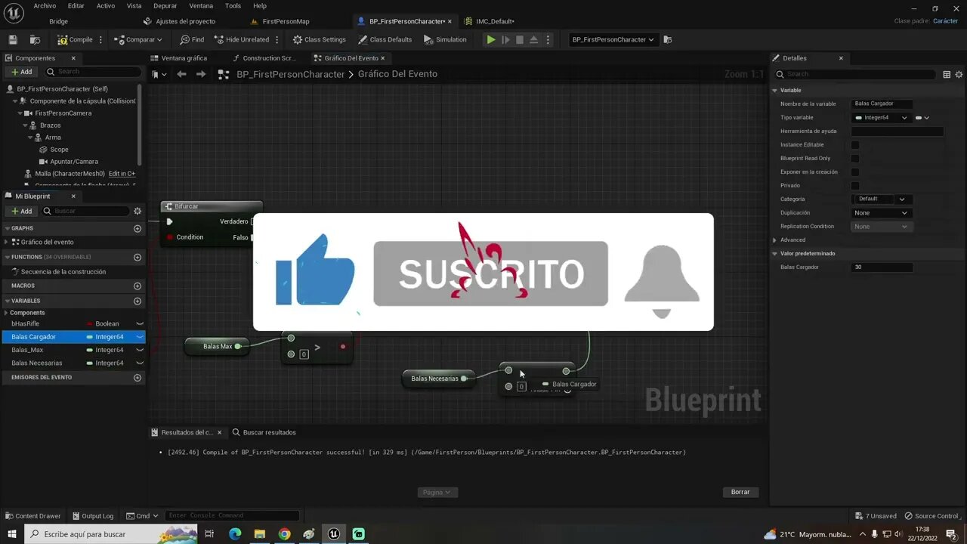Switch to IMC_Default tab
The image size is (967, 544).
pos(495,21)
